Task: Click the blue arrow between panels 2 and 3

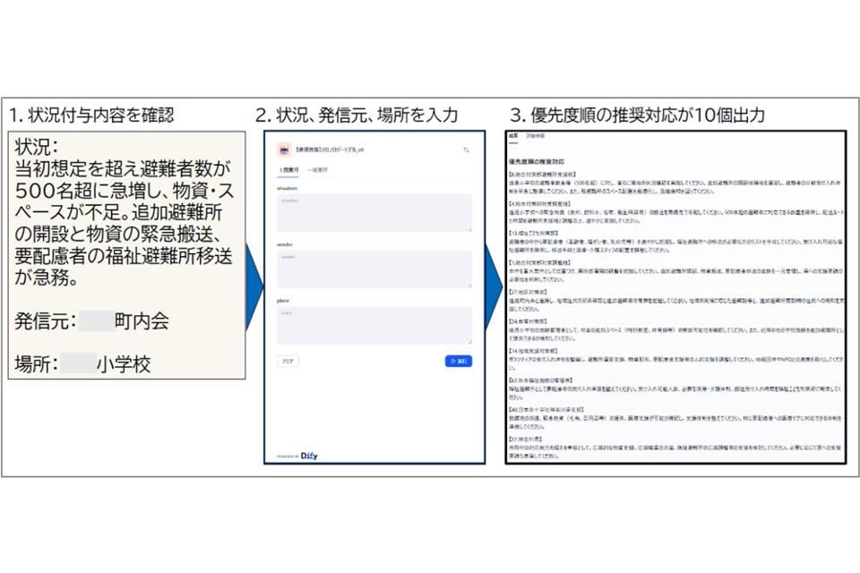Action: coord(494,286)
